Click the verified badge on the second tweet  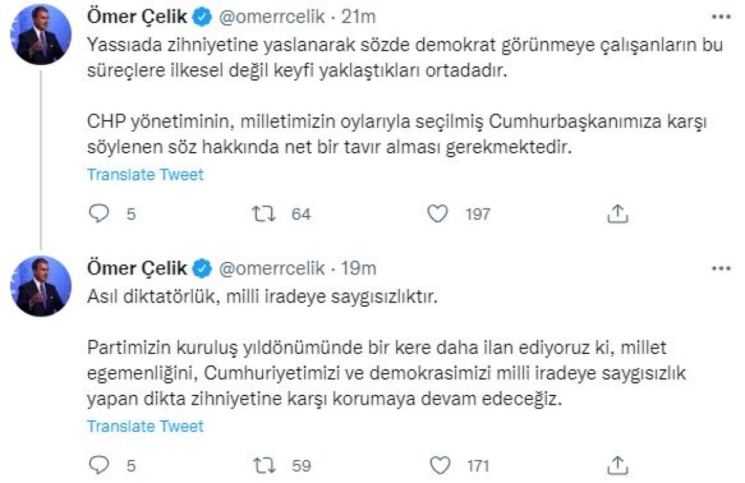pyautogui.click(x=201, y=268)
